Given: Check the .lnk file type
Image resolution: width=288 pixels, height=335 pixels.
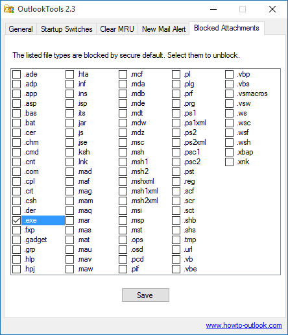Looking at the screenshot, I should (69, 162).
